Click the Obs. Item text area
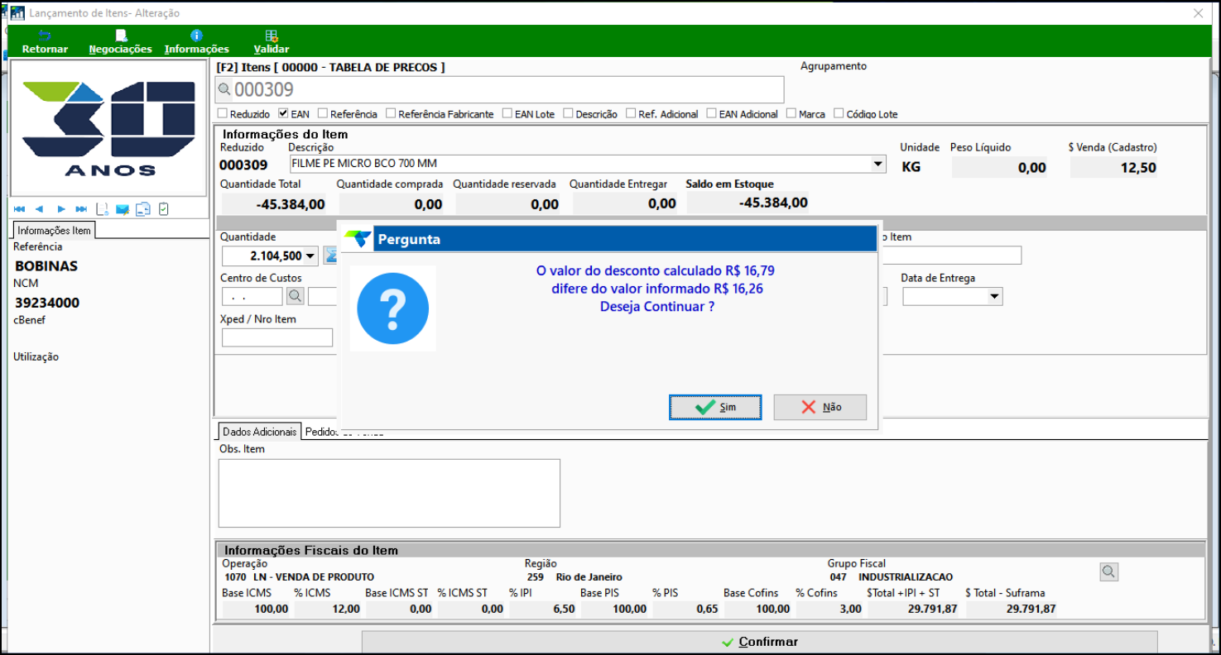 [x=389, y=493]
